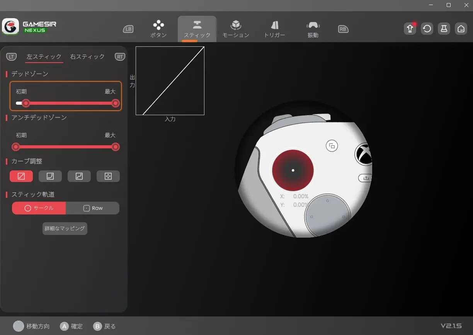Open the ボタン tab

158,29
